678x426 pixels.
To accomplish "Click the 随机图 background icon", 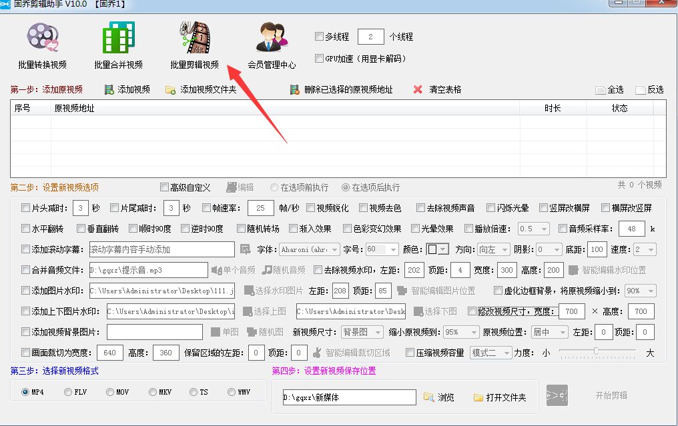I will 252,332.
